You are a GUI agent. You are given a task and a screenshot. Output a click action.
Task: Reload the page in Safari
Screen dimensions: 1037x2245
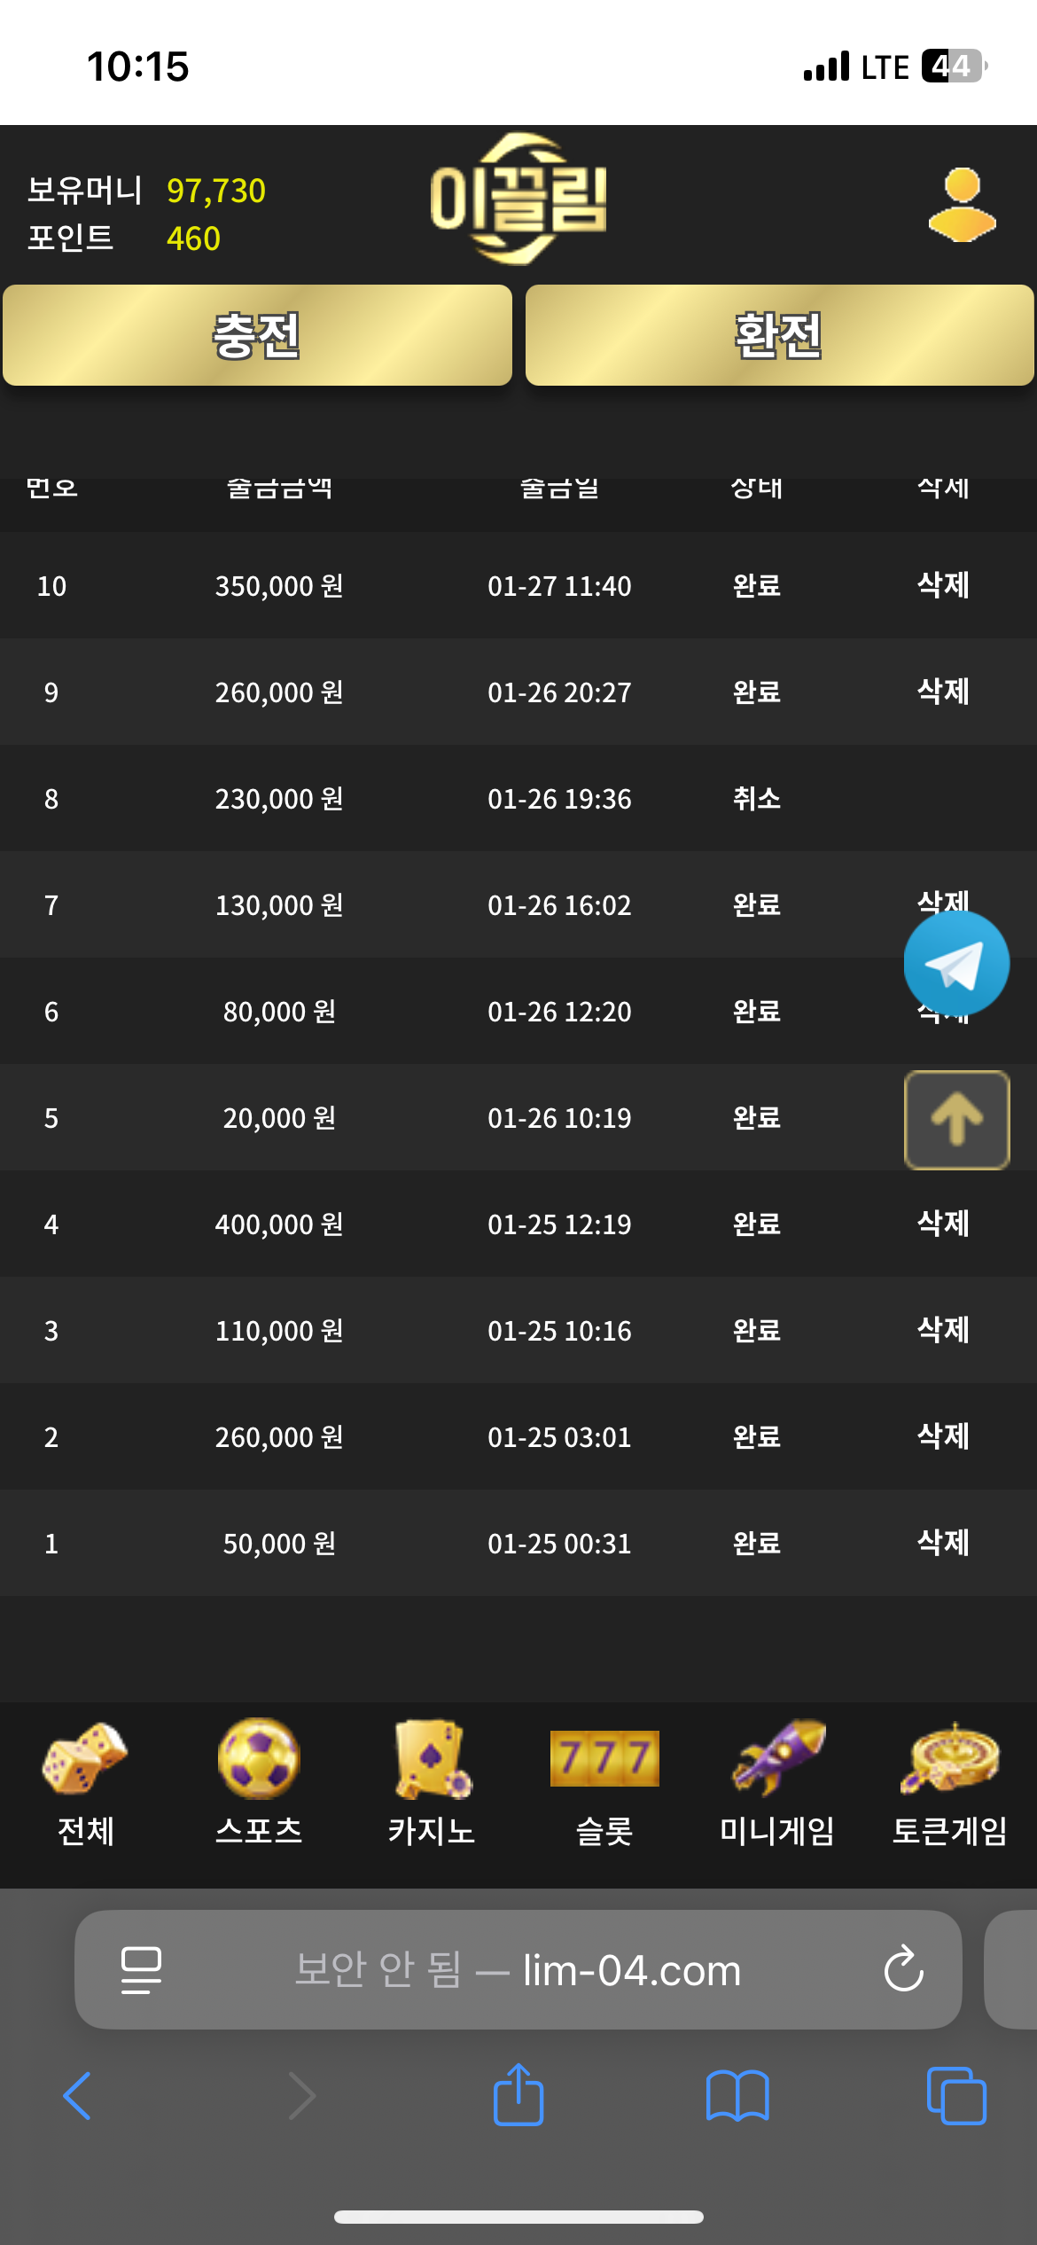coord(903,1969)
